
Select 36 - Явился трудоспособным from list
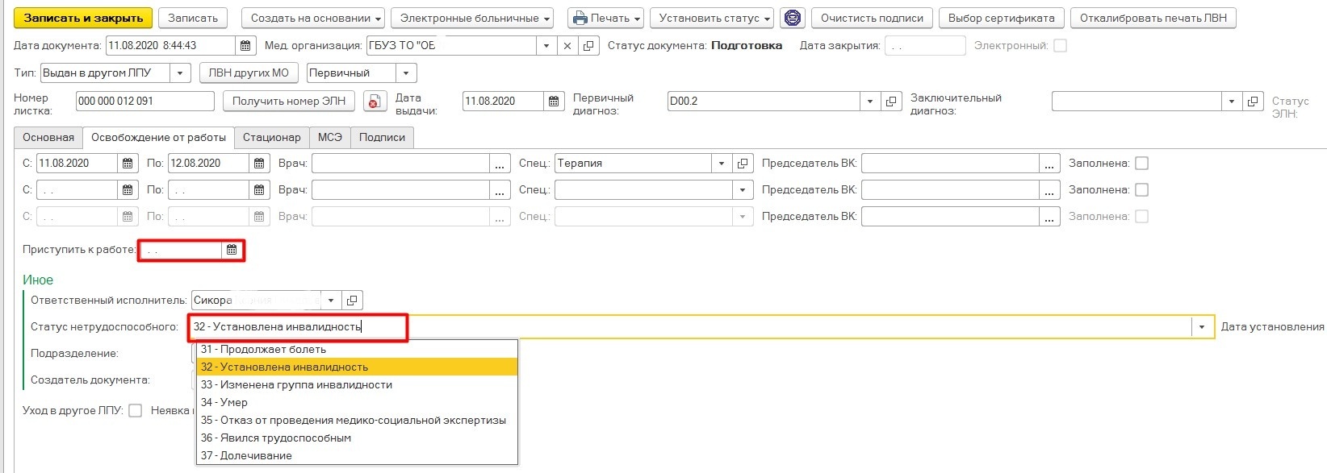tap(276, 438)
